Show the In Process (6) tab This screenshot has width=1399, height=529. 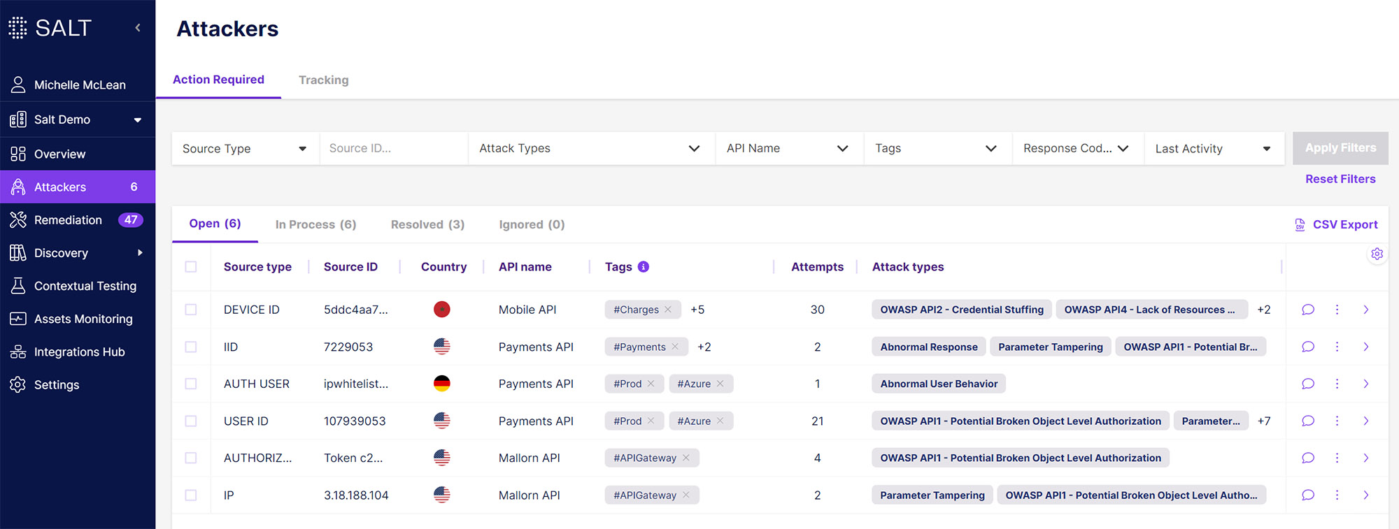tap(315, 224)
